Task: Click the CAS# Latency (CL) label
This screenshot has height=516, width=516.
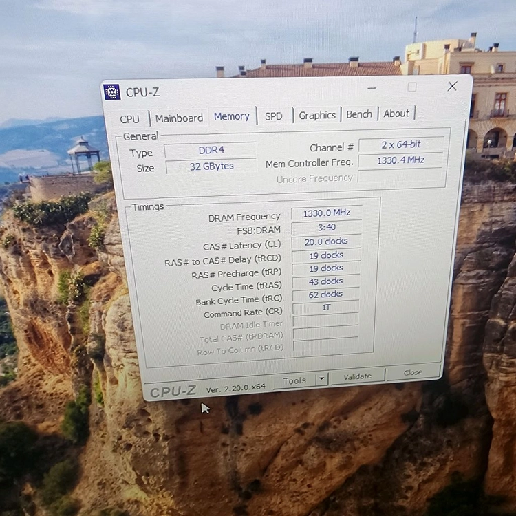Action: pos(242,246)
